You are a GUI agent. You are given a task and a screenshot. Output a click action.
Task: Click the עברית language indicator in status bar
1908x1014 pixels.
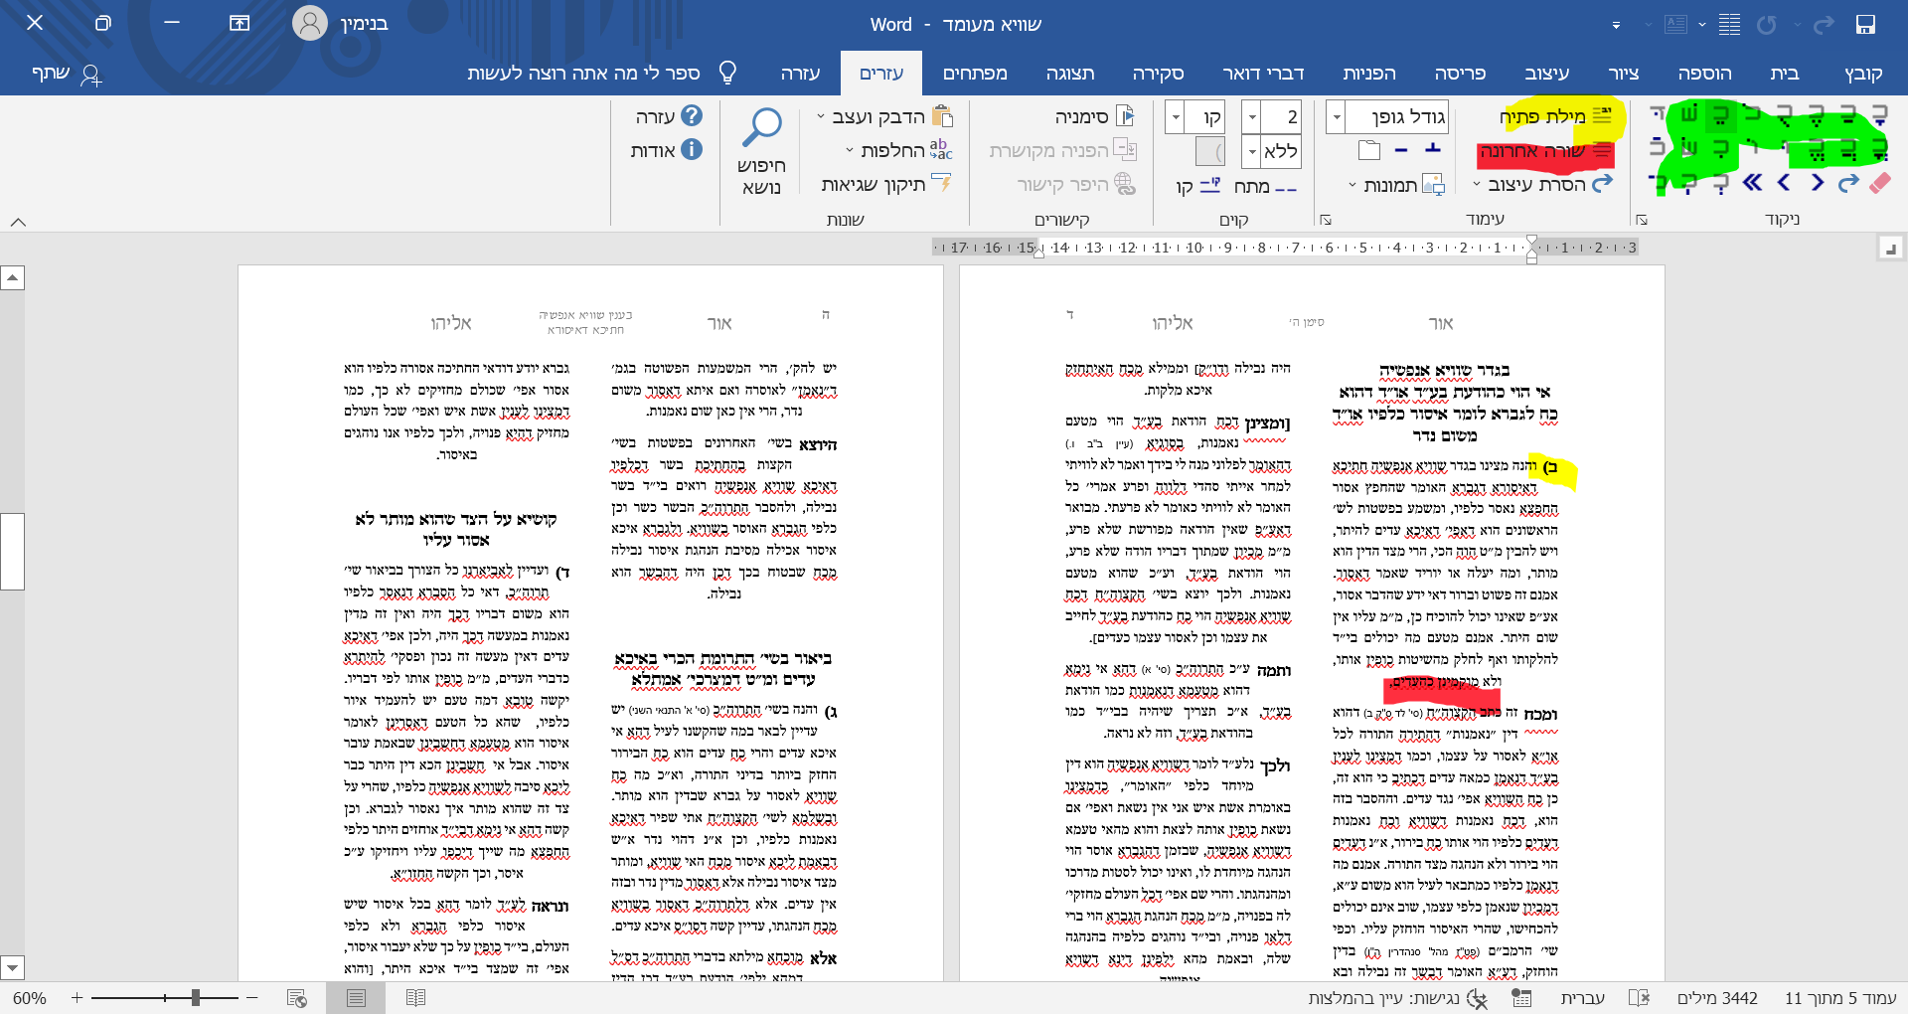click(x=1583, y=998)
